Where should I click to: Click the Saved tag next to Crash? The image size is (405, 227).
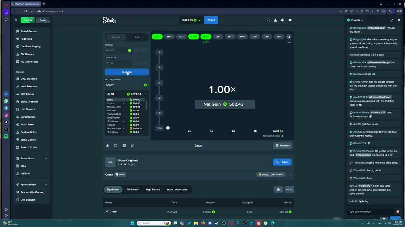120,175
